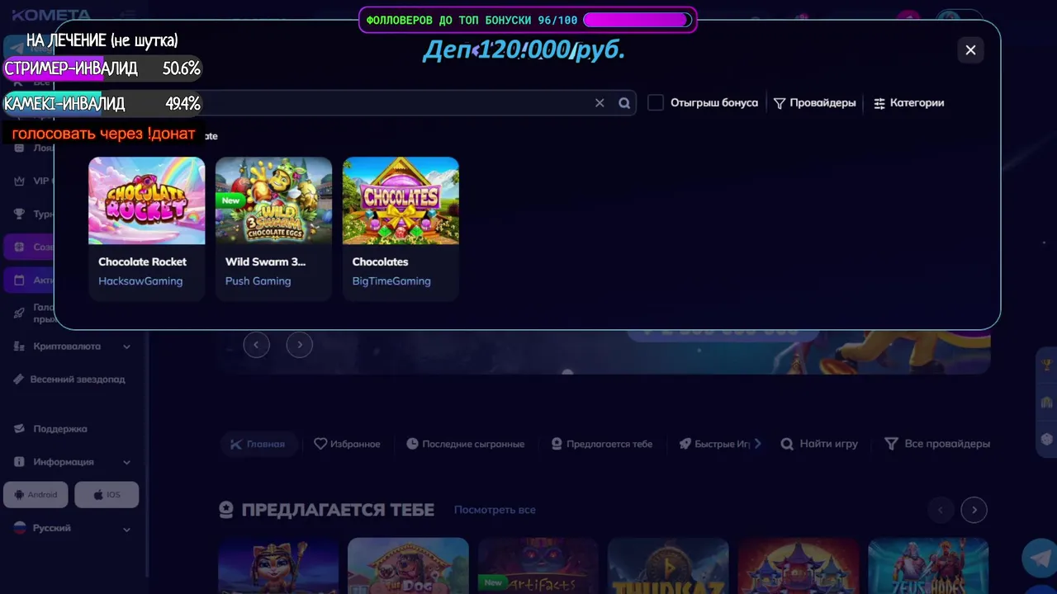Click the VIP crown sidebar icon

tap(19, 181)
